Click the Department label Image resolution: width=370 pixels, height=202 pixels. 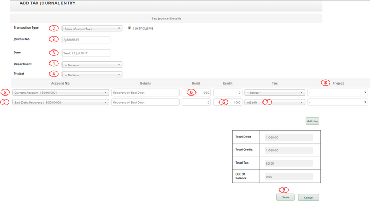23,64
